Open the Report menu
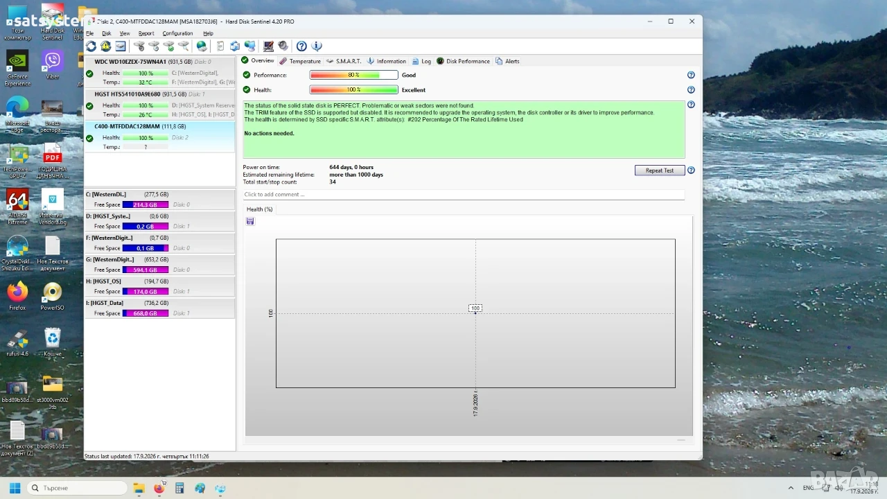Image resolution: width=887 pixels, height=499 pixels. pyautogui.click(x=146, y=33)
